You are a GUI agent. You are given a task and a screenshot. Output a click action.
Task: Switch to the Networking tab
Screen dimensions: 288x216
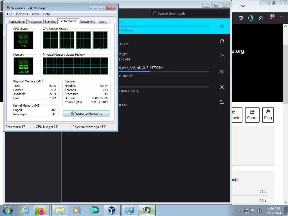coord(87,22)
